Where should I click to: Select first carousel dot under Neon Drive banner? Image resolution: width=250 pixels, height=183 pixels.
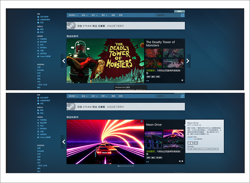click(119, 166)
